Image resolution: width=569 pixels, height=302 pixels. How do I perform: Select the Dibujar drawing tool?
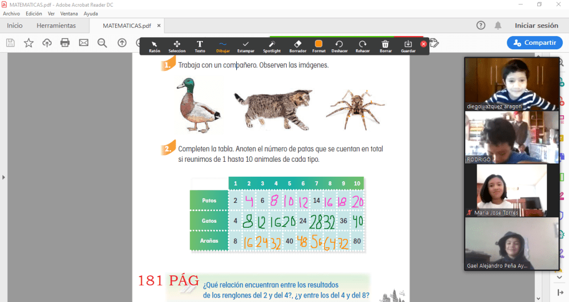tap(223, 46)
